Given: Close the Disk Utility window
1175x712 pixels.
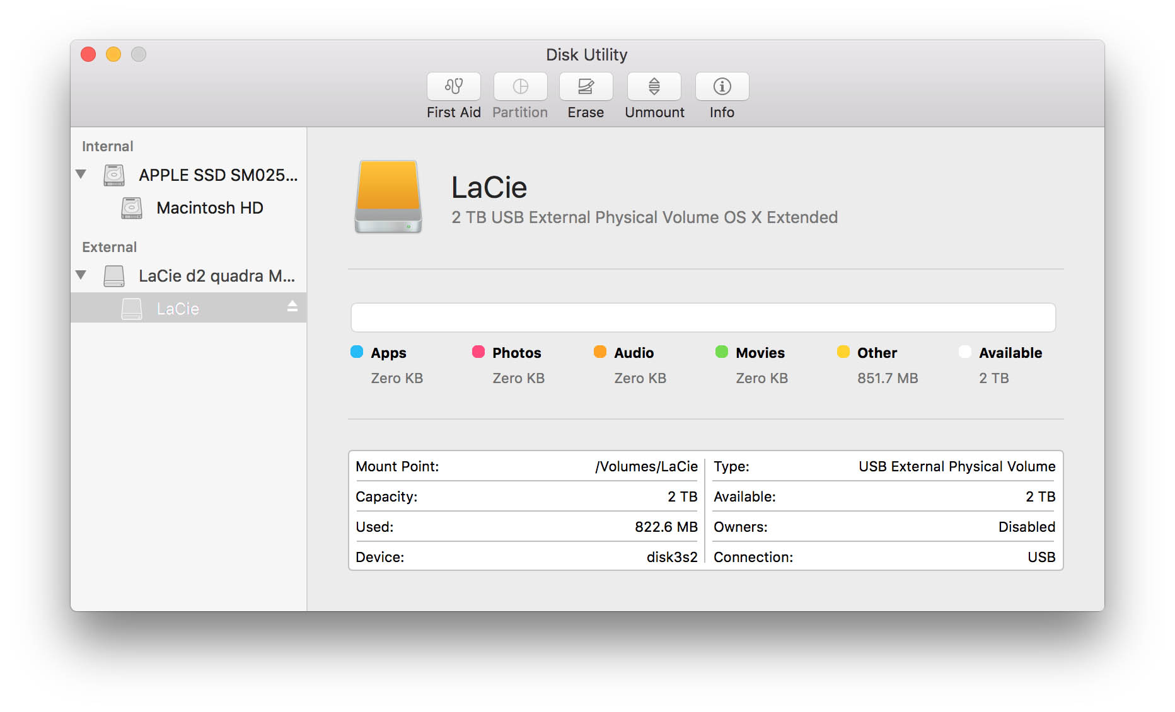Looking at the screenshot, I should tap(88, 55).
